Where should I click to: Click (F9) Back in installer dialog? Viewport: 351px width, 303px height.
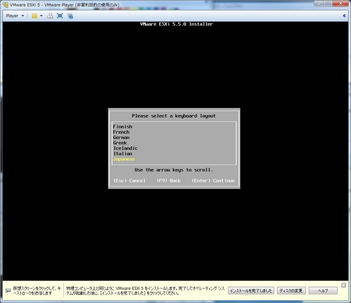[x=168, y=181]
